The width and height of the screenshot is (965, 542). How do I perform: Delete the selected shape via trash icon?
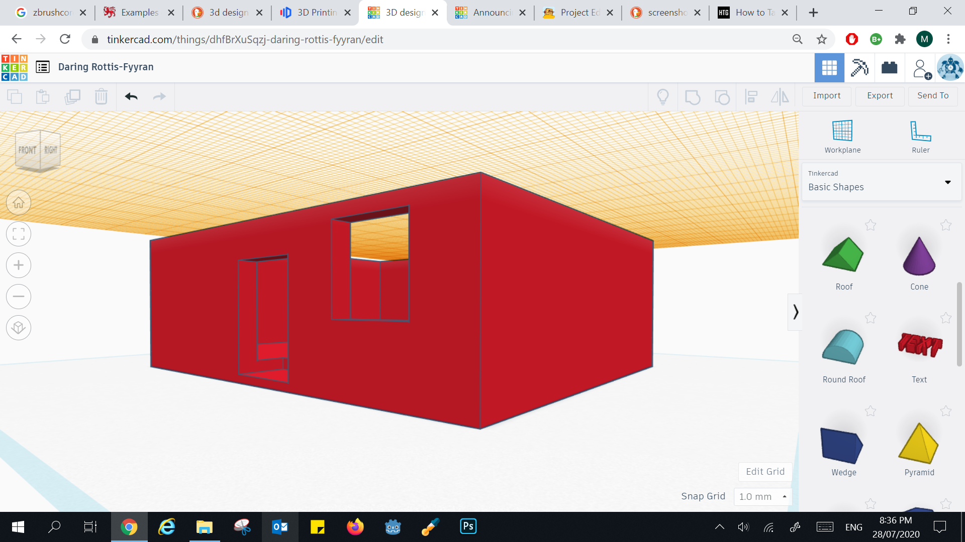(x=102, y=96)
